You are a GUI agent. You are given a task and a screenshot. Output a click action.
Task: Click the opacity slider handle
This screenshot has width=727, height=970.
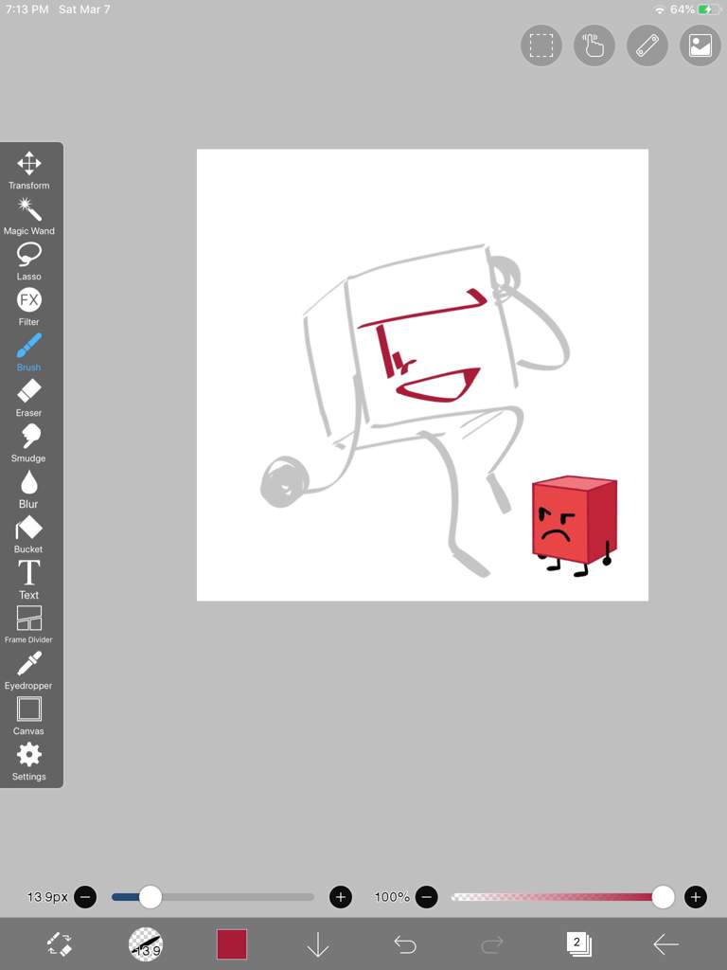(663, 896)
